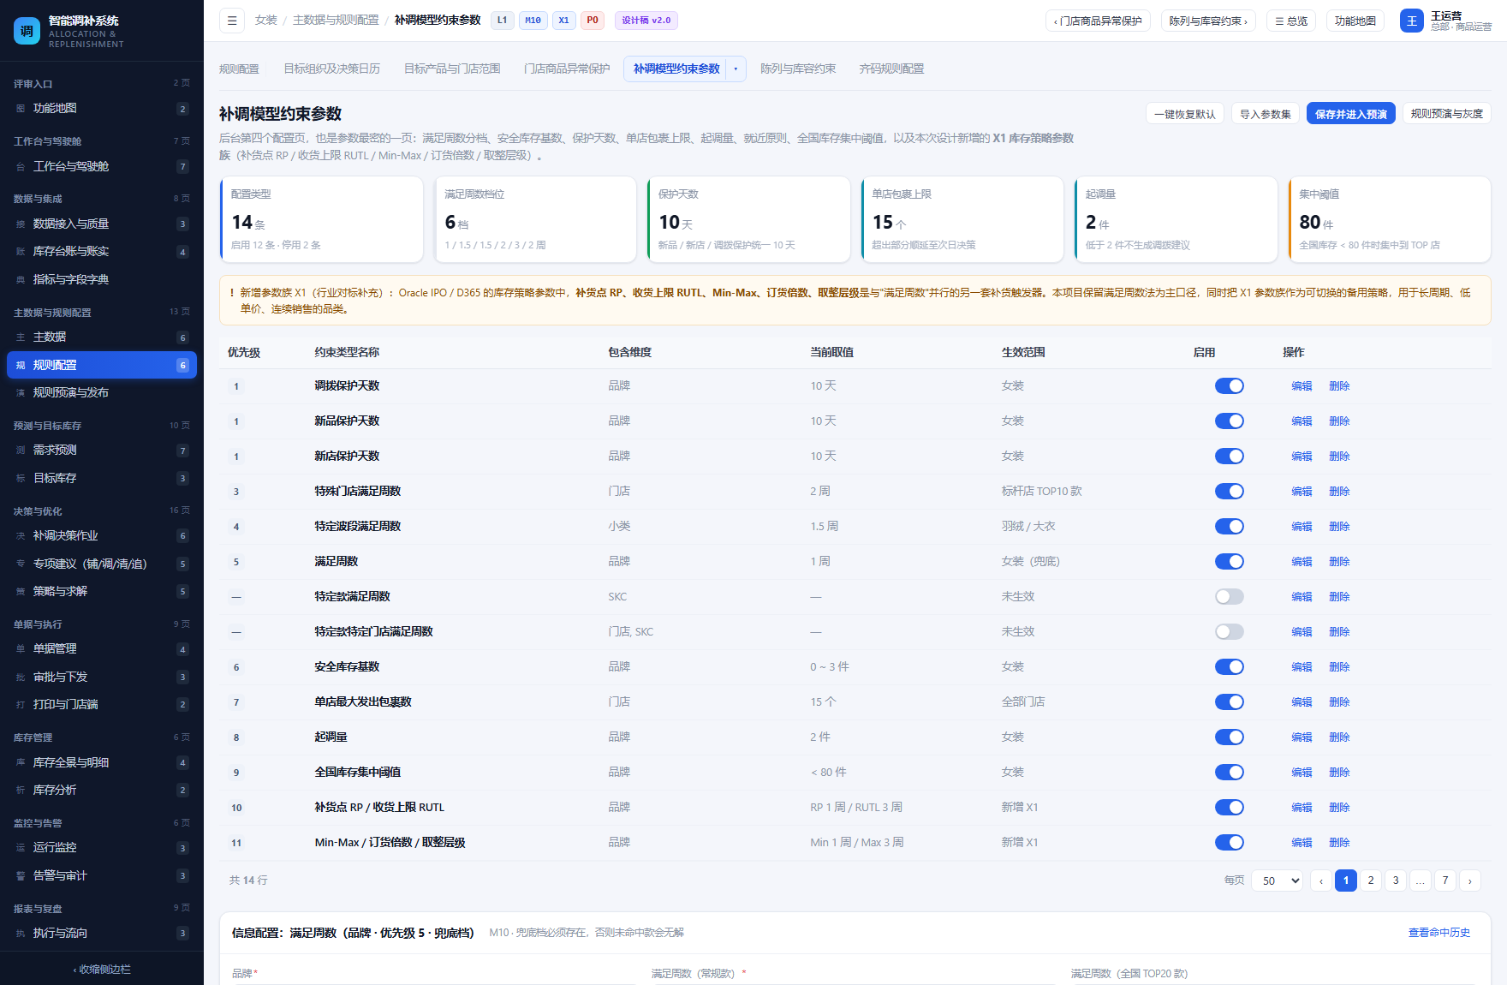Viewport: 1507px width, 985px height.
Task: Click the 王 user avatar icon
Action: click(1411, 21)
